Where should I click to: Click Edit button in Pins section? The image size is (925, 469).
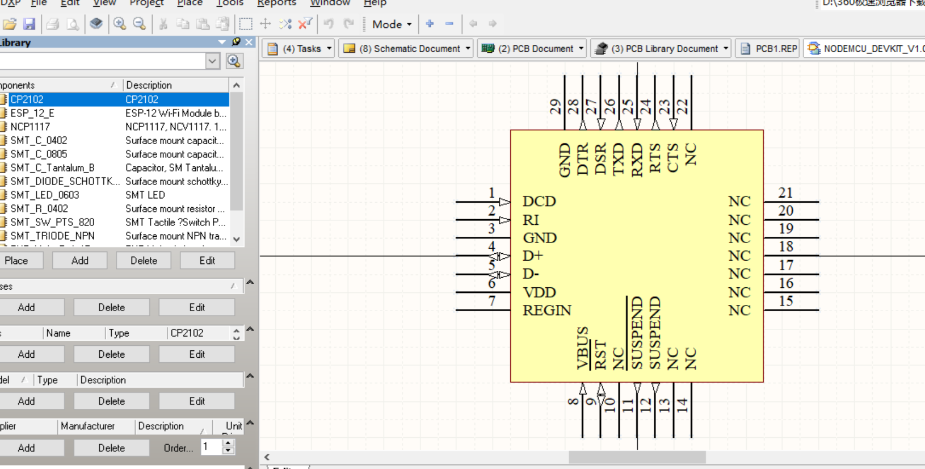click(197, 354)
